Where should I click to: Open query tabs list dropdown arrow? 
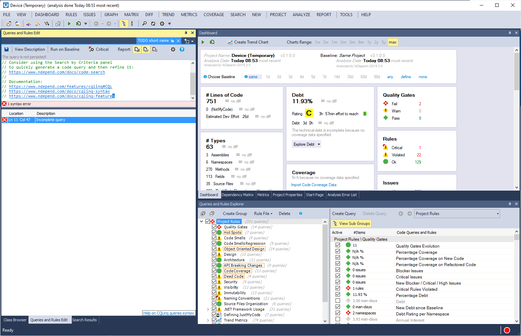[x=192, y=41]
